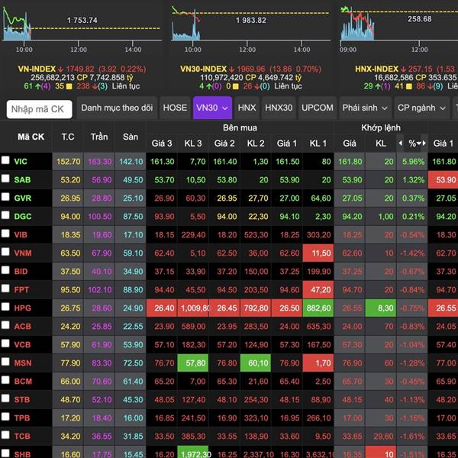Viewport: 458px width, 458px height.
Task: Click the VN30-INDEX label
Action: (203, 69)
